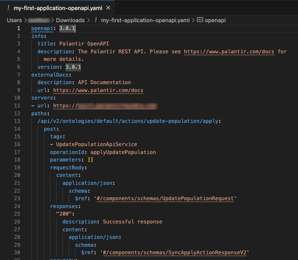Click 'API Documentation' description value
This screenshot has height=260, width=298.
pos(104,82)
